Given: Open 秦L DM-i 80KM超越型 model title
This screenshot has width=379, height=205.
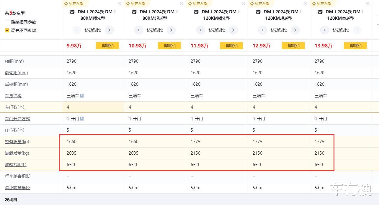Looking at the screenshot, I should pyautogui.click(x=155, y=15).
